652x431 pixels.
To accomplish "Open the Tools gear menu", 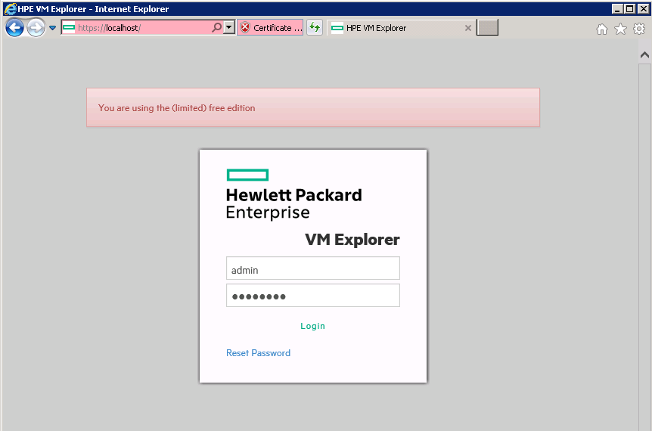I will point(638,29).
